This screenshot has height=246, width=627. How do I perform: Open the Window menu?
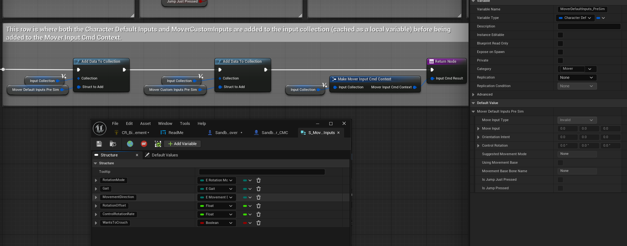click(x=165, y=123)
